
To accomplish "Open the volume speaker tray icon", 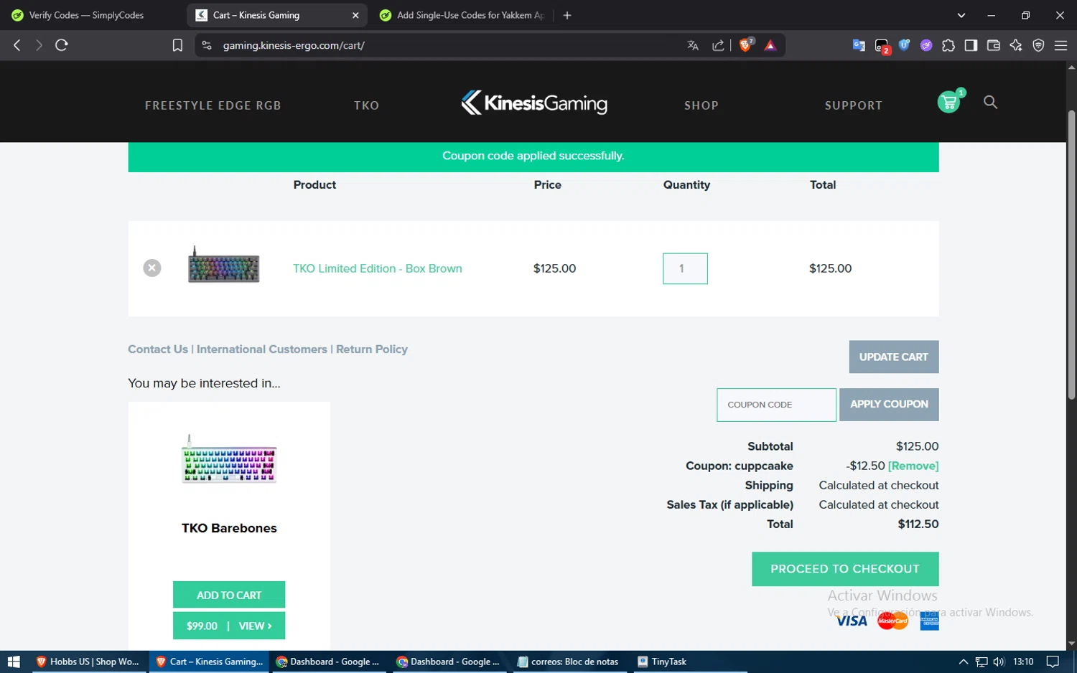I will (999, 662).
